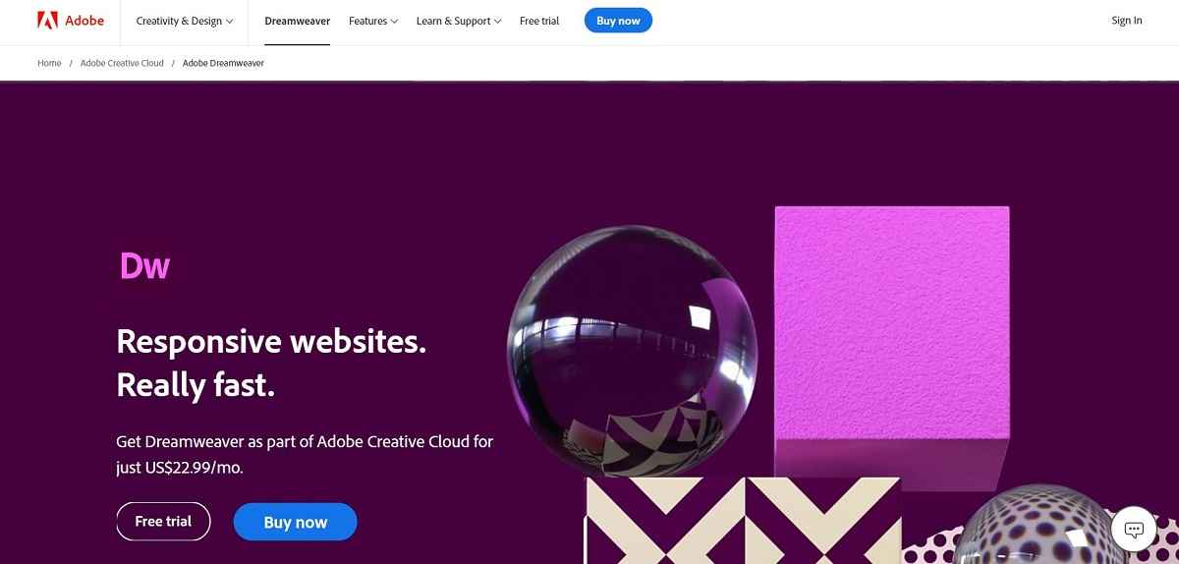Image resolution: width=1179 pixels, height=564 pixels.
Task: Click the Responsive websites headline text
Action: [271, 342]
